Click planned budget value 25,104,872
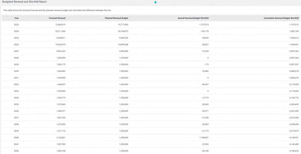This screenshot has height=154, width=301. coord(123,31)
